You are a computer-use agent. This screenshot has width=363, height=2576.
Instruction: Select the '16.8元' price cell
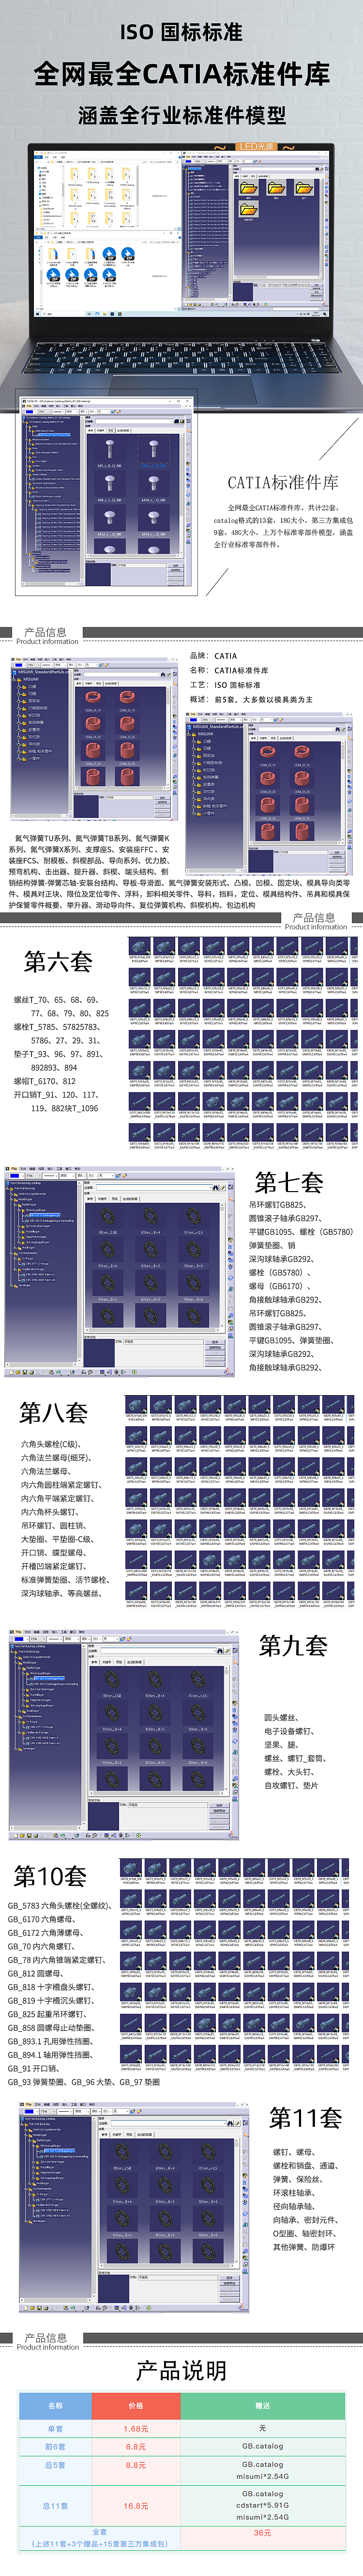pyautogui.click(x=136, y=2506)
